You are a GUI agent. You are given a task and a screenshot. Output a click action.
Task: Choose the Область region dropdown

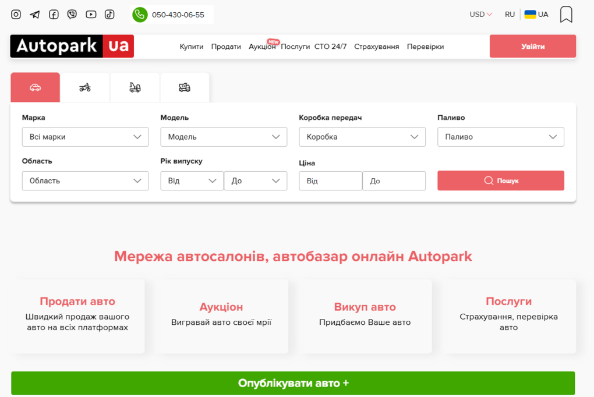(x=85, y=180)
